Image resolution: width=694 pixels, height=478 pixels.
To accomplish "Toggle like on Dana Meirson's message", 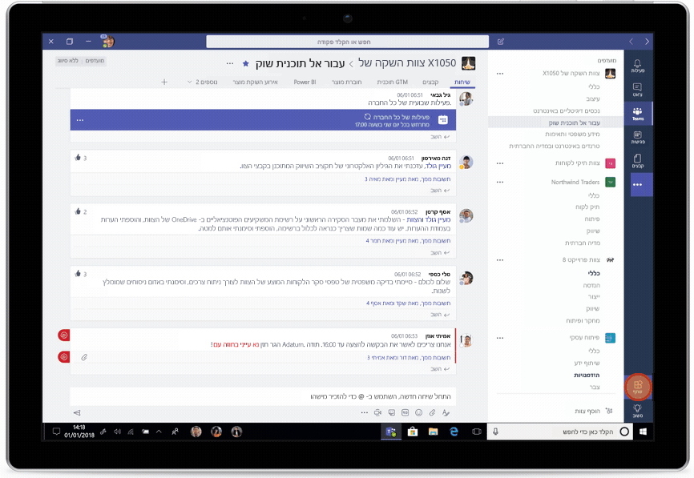I will [79, 159].
